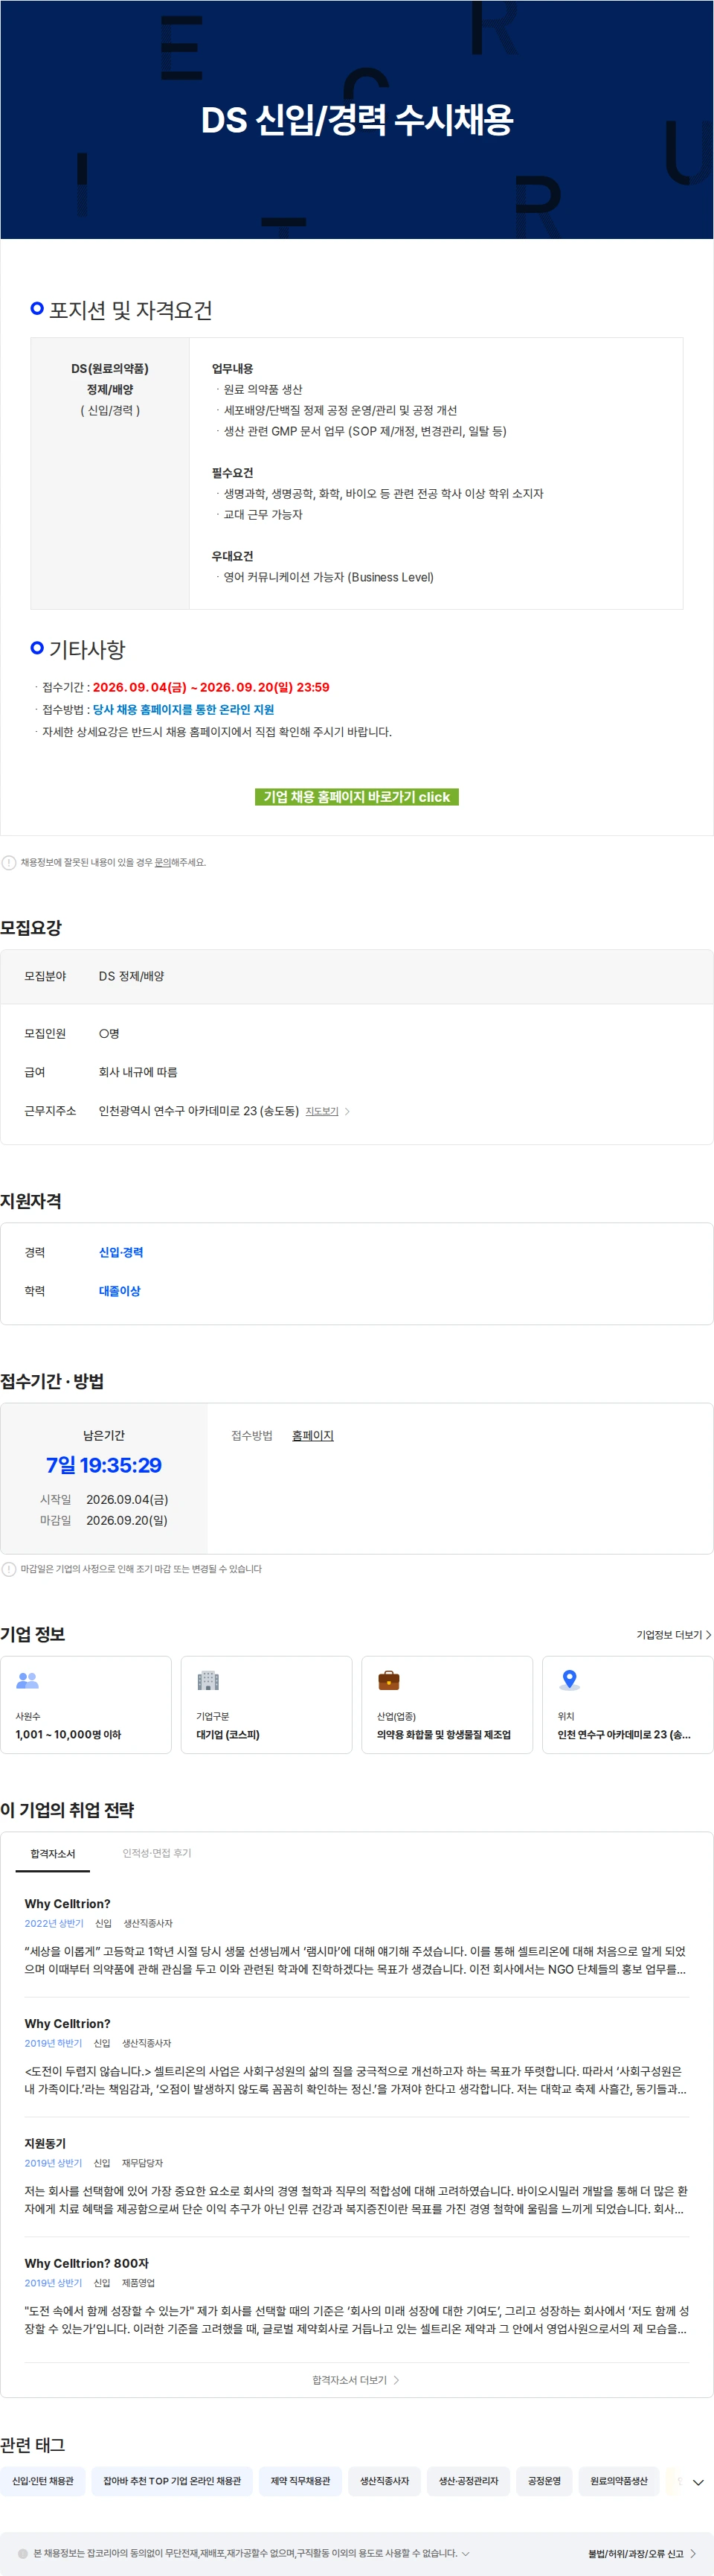
Task: Click the 생산·공정관리자 tag
Action: click(469, 2481)
